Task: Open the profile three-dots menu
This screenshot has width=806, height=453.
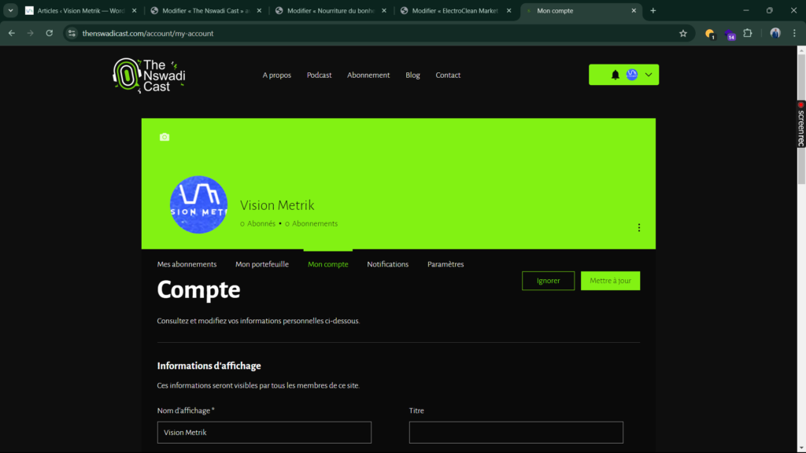Action: point(639,227)
